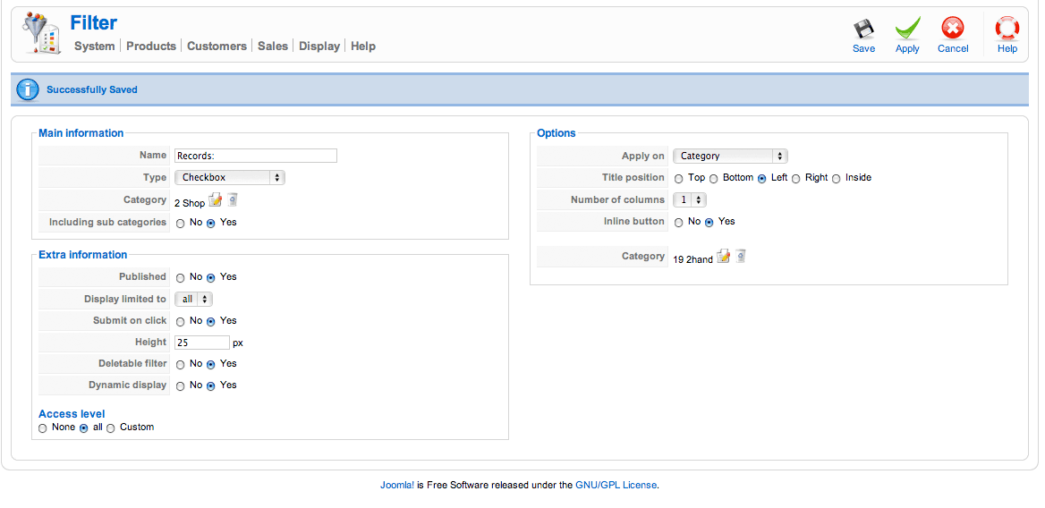The width and height of the screenshot is (1045, 508).
Task: Open the Display menu
Action: (319, 46)
